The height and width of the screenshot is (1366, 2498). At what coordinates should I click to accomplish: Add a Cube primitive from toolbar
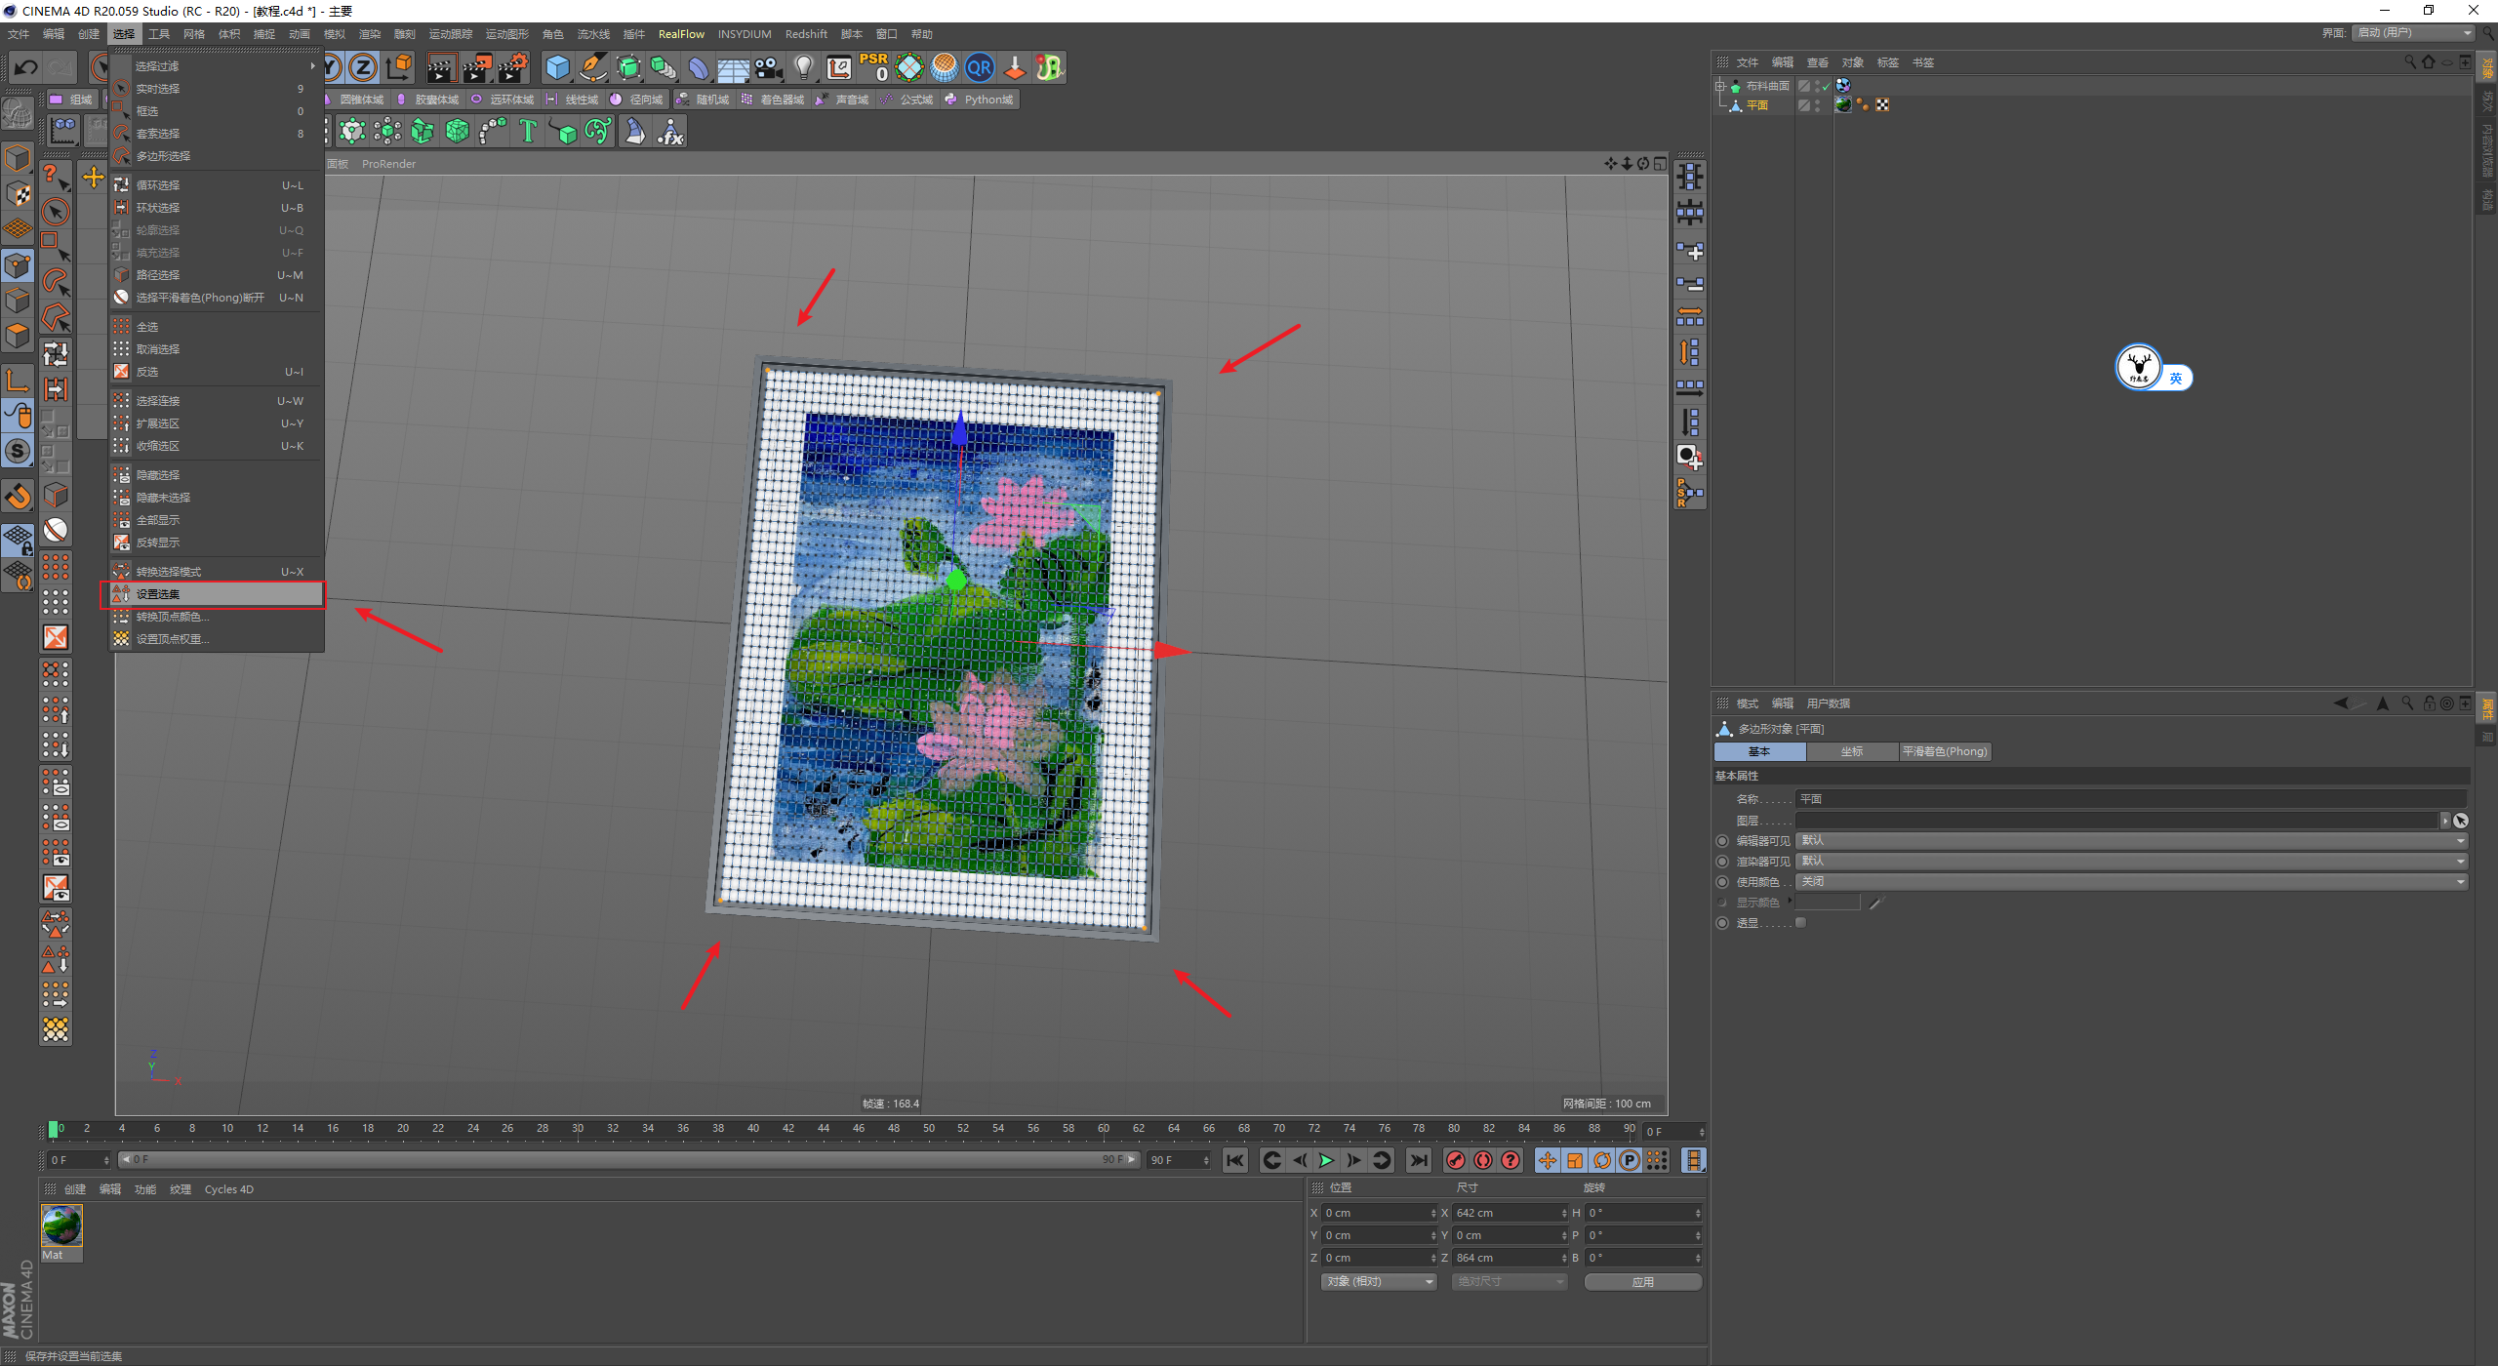(x=557, y=67)
